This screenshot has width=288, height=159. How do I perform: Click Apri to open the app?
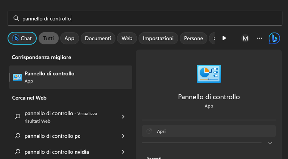[x=209, y=131]
